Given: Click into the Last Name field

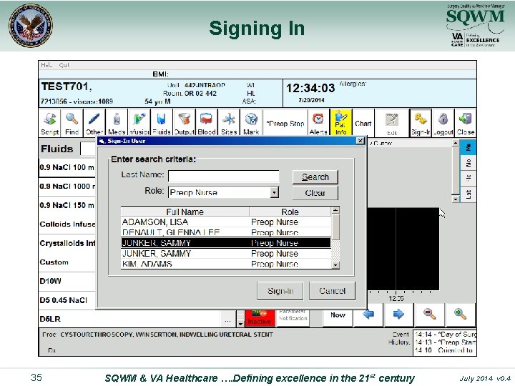Looking at the screenshot, I should 224,177.
